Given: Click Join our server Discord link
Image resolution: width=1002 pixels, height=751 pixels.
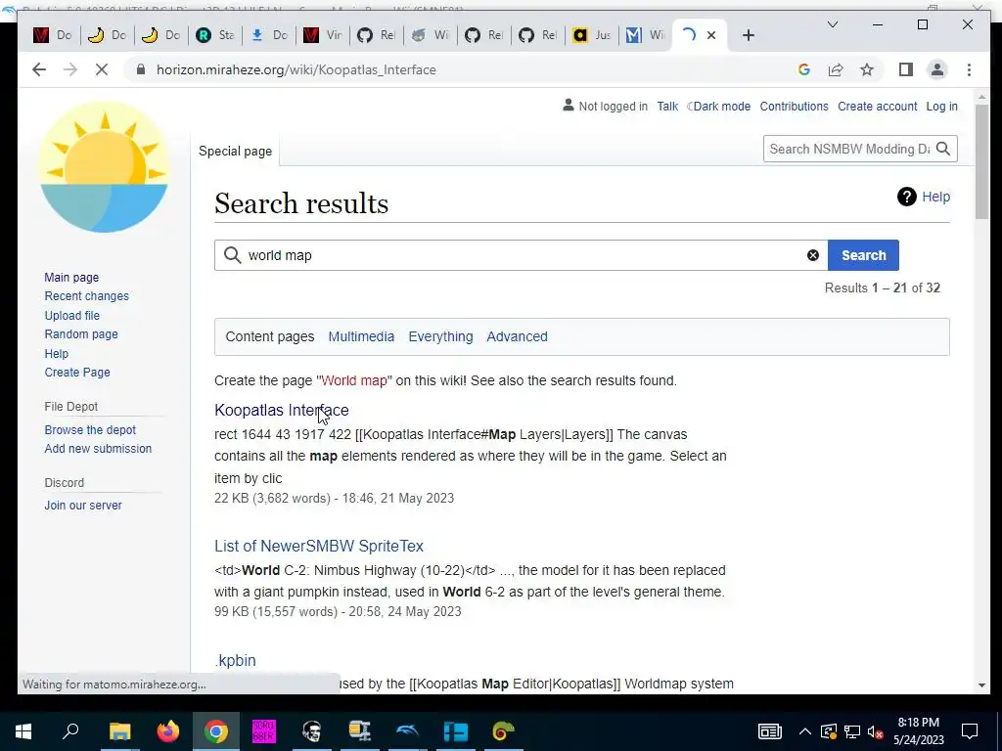Looking at the screenshot, I should pyautogui.click(x=83, y=506).
